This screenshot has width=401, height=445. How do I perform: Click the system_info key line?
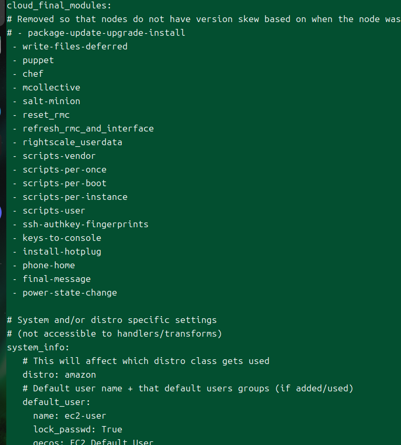point(38,347)
